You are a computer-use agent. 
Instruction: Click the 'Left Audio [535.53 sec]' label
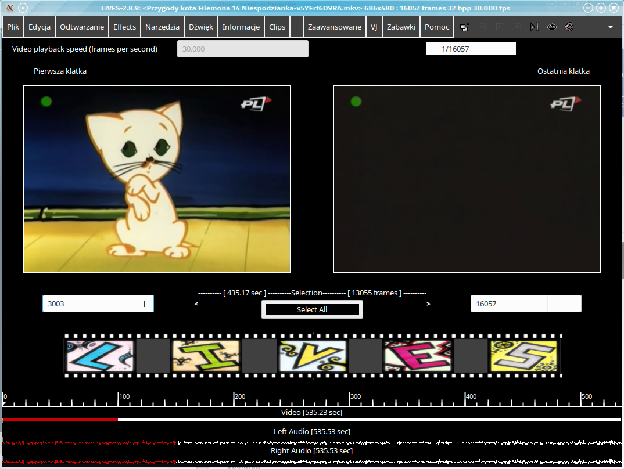(x=312, y=431)
